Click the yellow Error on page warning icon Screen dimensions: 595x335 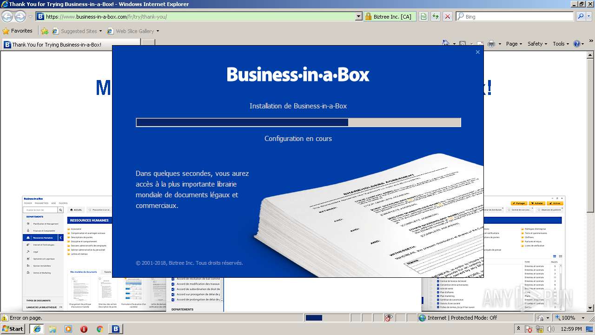(x=5, y=318)
